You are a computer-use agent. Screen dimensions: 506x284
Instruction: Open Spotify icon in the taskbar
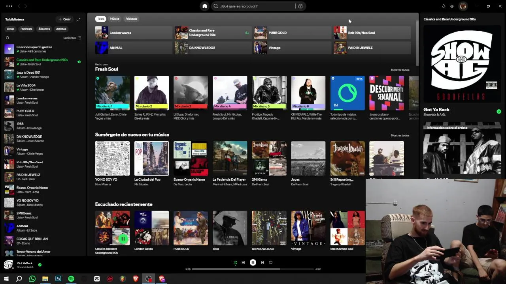click(71, 279)
